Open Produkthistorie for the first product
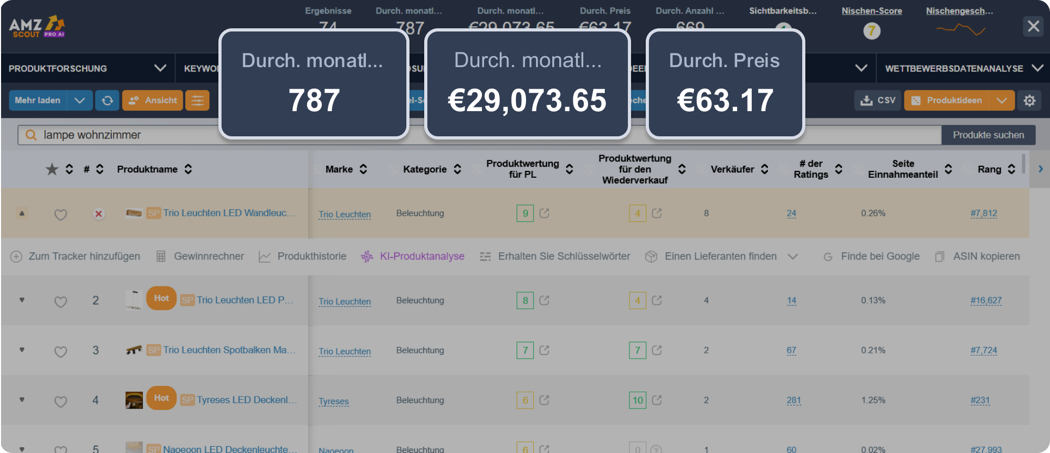1050x453 pixels. (302, 256)
